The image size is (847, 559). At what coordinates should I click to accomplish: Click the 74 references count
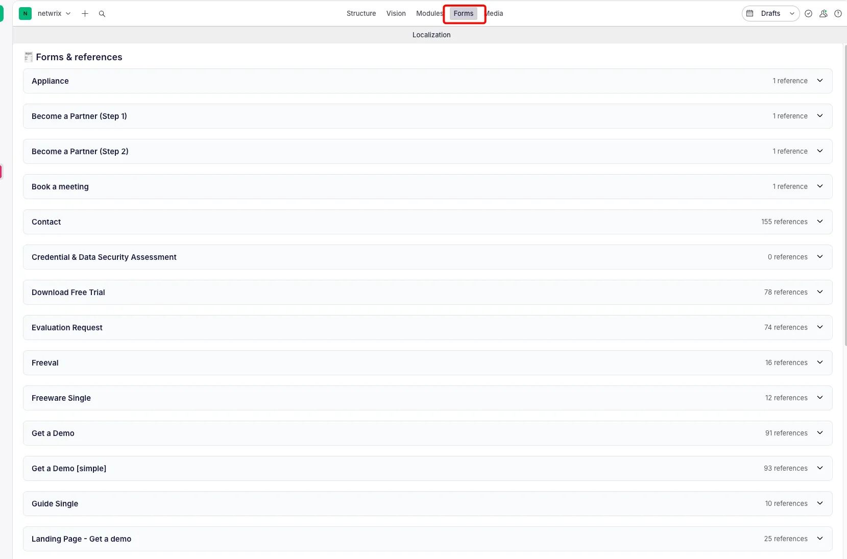[786, 327]
